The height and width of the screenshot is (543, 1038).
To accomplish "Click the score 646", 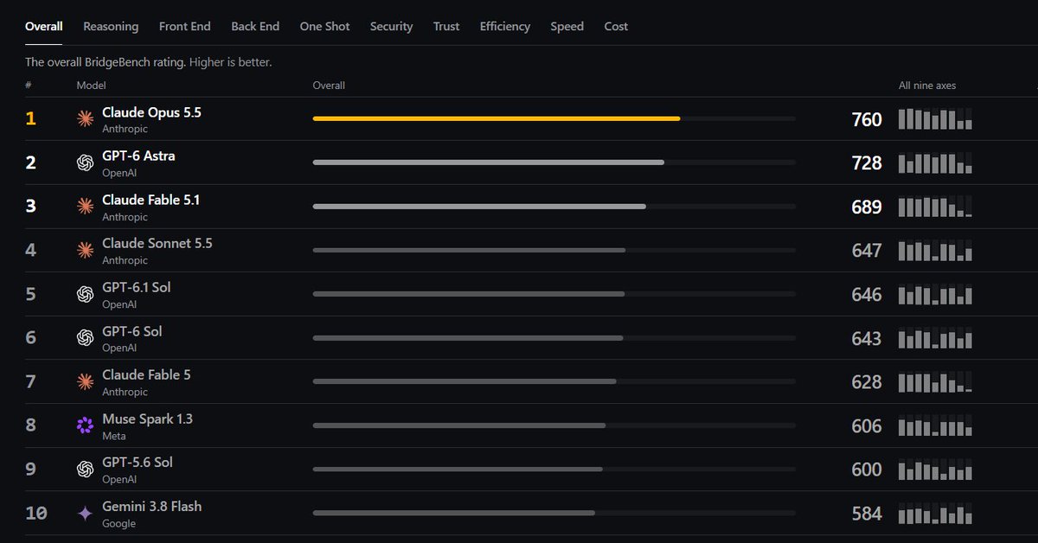I will 867,295.
